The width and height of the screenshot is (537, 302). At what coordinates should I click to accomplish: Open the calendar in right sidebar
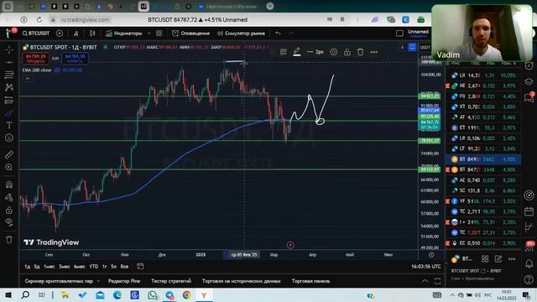[x=529, y=211]
